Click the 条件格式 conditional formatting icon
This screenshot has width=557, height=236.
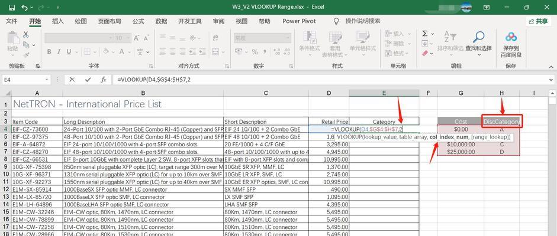(309, 38)
